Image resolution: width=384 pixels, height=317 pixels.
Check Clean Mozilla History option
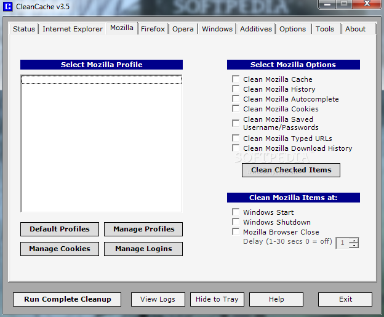(236, 89)
